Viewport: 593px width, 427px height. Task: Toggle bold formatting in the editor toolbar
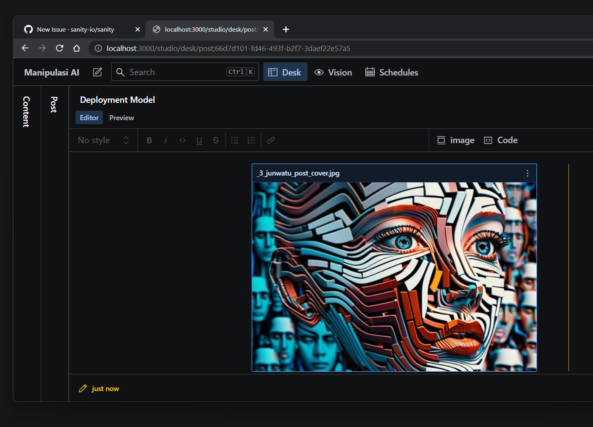point(149,140)
